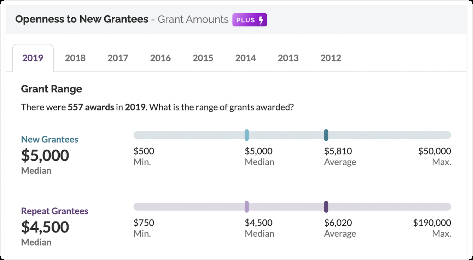Click the $190,000 Max value label
473x260 pixels.
(x=432, y=223)
